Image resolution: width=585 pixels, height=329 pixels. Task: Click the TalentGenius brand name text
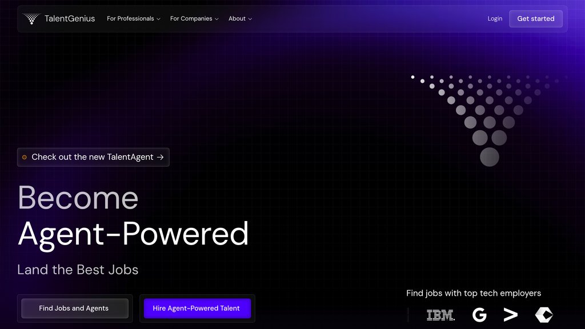pyautogui.click(x=70, y=19)
